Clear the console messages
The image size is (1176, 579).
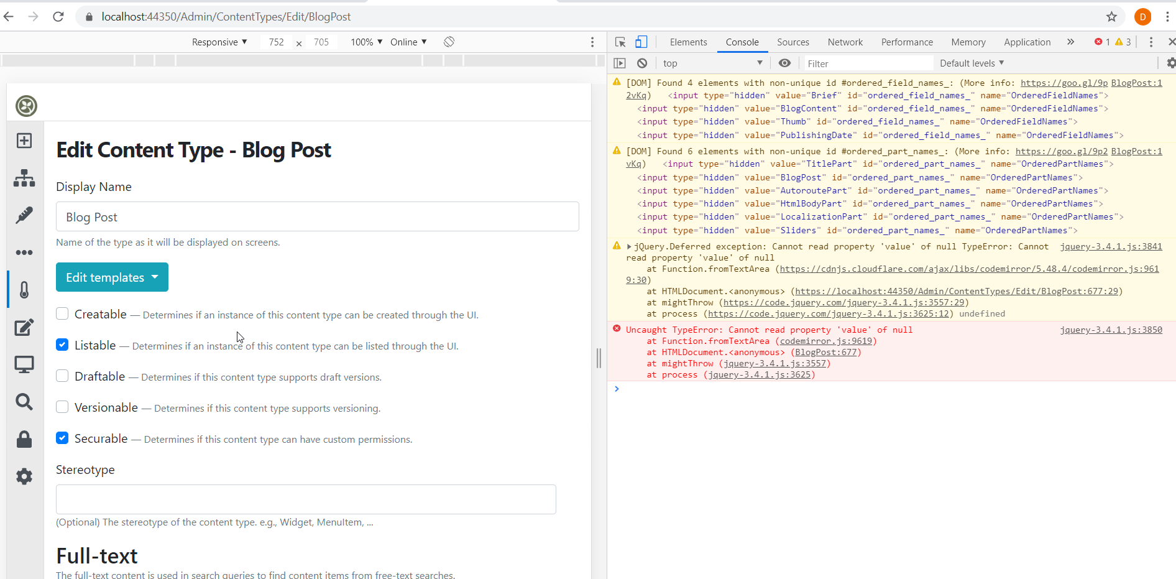click(642, 63)
